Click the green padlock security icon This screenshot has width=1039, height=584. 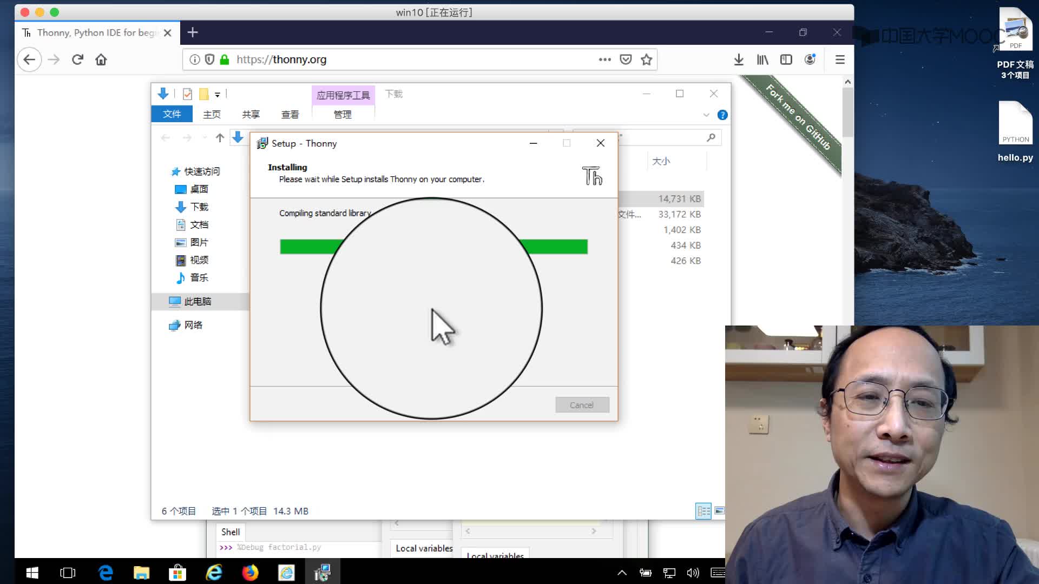pyautogui.click(x=225, y=59)
